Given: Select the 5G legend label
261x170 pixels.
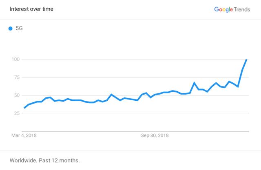Looking at the screenshot, I should [19, 28].
